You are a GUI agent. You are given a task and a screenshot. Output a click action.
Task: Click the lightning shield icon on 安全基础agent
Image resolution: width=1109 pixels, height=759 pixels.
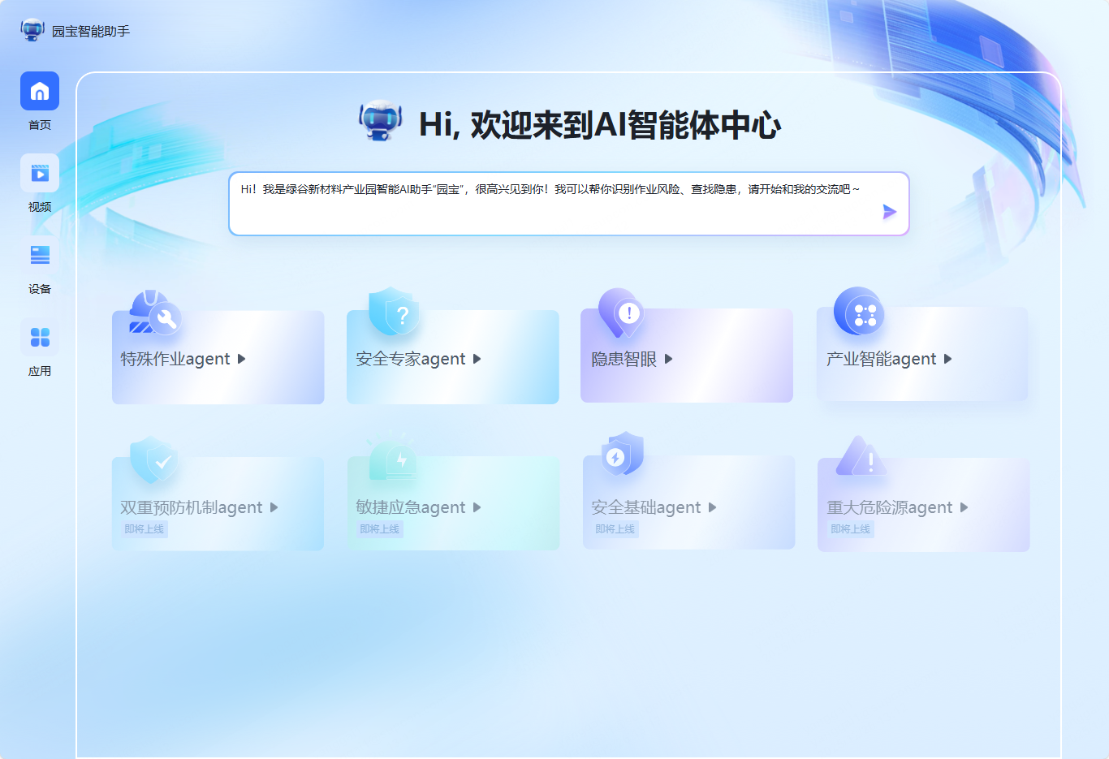[x=623, y=455]
